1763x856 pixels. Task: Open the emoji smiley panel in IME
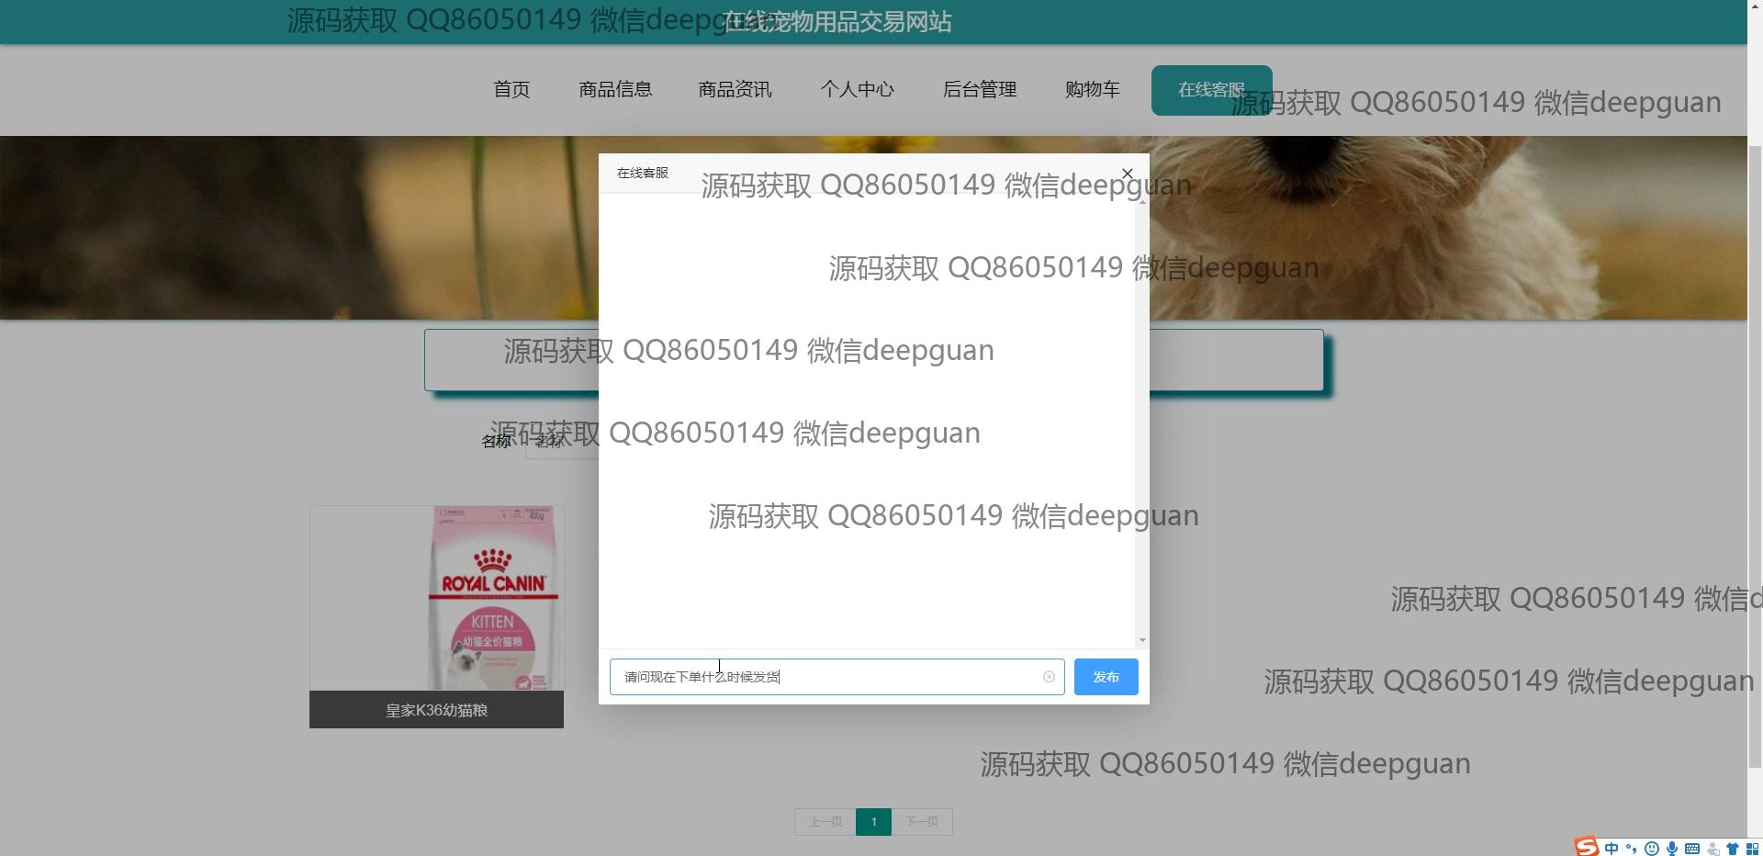point(1652,849)
